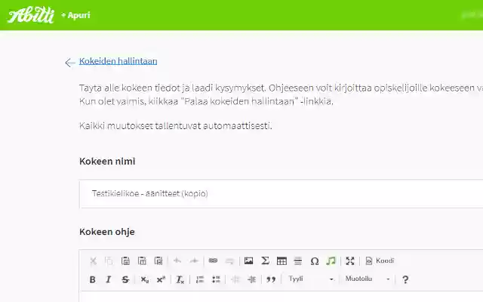483x302 pixels.
Task: Click the decrease indent icon
Action: pyautogui.click(x=235, y=279)
